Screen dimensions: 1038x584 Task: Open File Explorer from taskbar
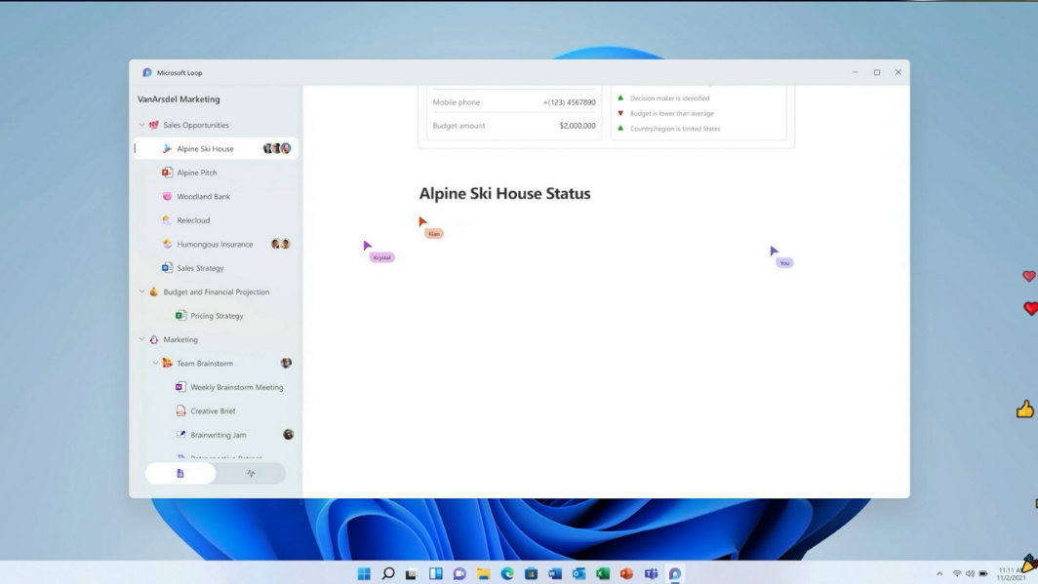483,573
